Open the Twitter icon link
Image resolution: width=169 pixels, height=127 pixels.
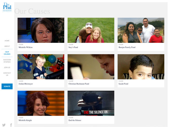[x=4, y=125]
